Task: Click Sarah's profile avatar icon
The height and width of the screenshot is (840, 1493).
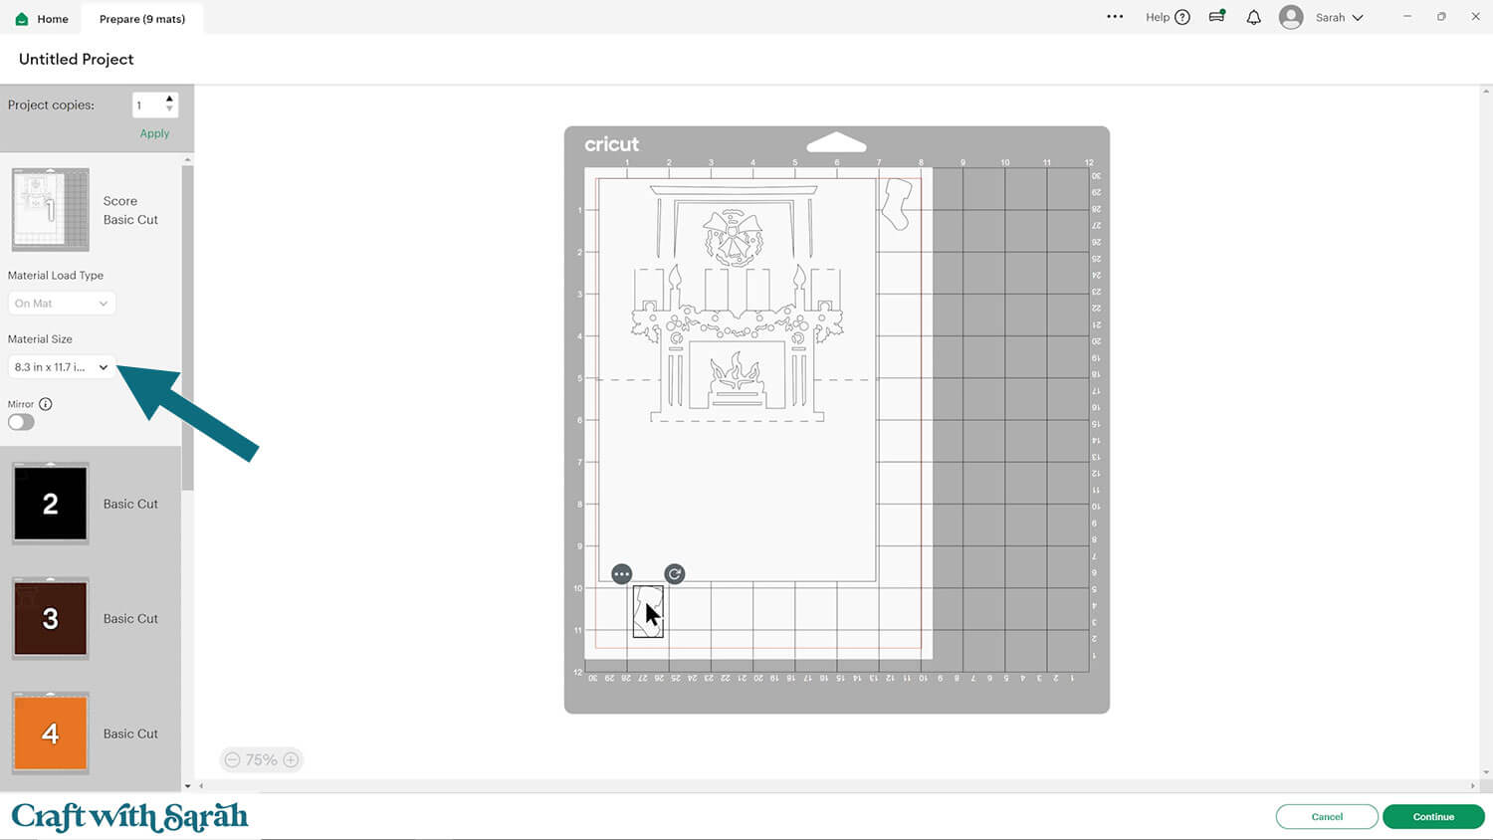Action: coord(1290,17)
